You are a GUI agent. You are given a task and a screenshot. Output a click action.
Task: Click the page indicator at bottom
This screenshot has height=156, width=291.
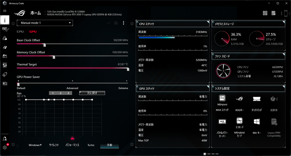tap(211, 154)
